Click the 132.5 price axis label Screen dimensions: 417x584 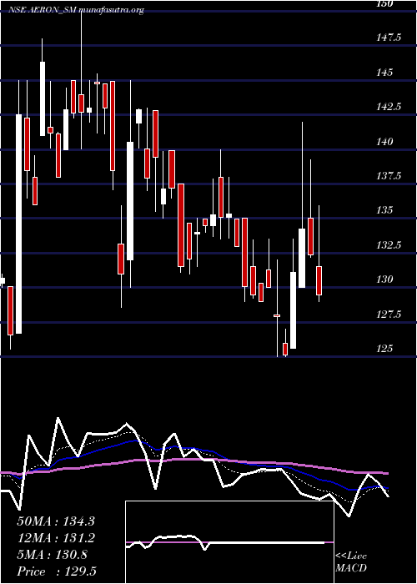coord(387,245)
